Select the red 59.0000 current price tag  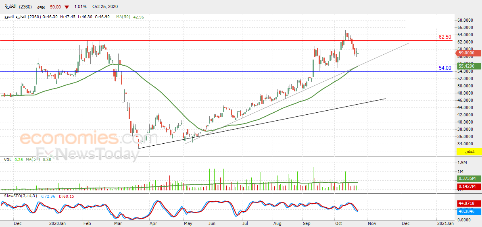[x=467, y=53]
